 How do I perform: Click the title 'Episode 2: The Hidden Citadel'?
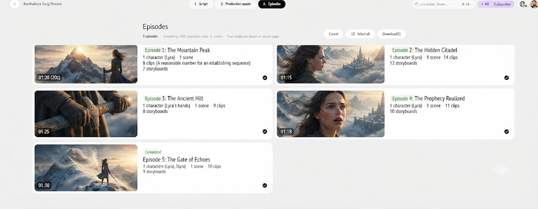point(424,50)
